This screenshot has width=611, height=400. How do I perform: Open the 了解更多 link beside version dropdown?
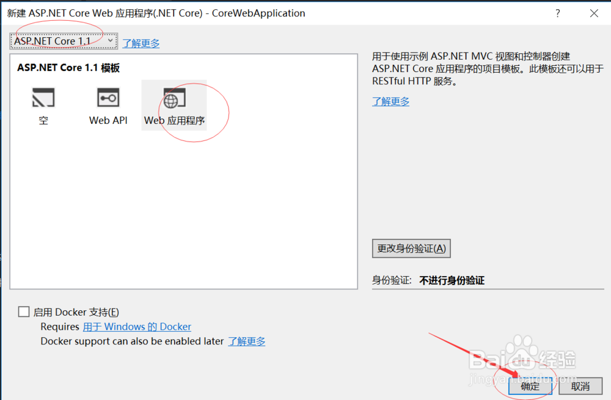coord(141,43)
